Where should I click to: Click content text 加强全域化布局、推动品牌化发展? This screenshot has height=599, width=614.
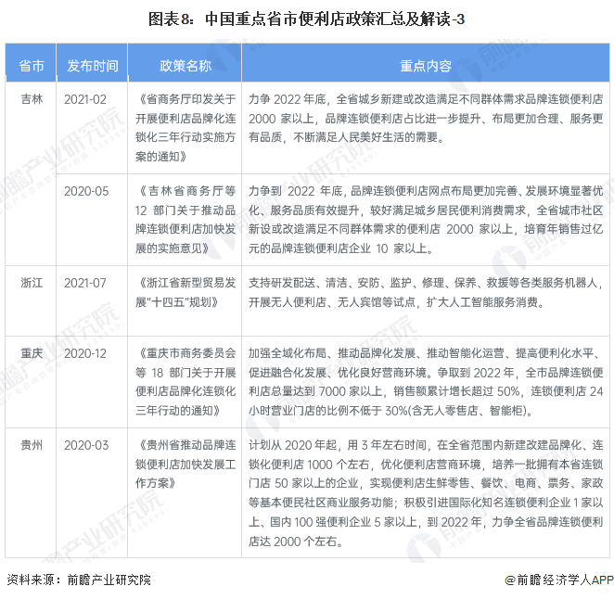(426, 382)
